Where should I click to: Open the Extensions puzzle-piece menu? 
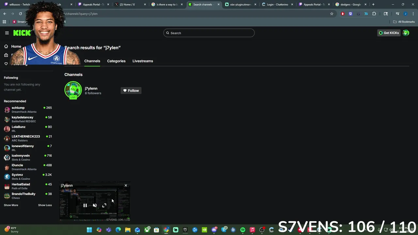point(374,14)
